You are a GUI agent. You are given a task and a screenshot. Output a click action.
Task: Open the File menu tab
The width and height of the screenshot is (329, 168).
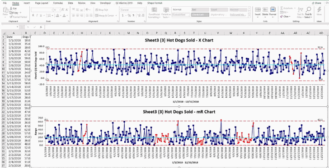pos(5,3)
